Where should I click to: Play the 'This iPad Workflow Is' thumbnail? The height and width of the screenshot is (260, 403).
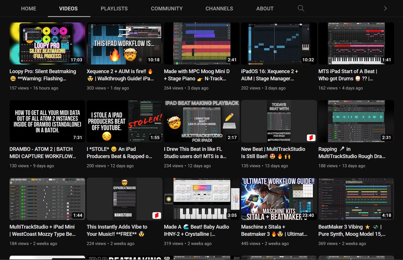[x=125, y=44]
